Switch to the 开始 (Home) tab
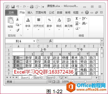This screenshot has width=108, height=94. click(x=22, y=13)
